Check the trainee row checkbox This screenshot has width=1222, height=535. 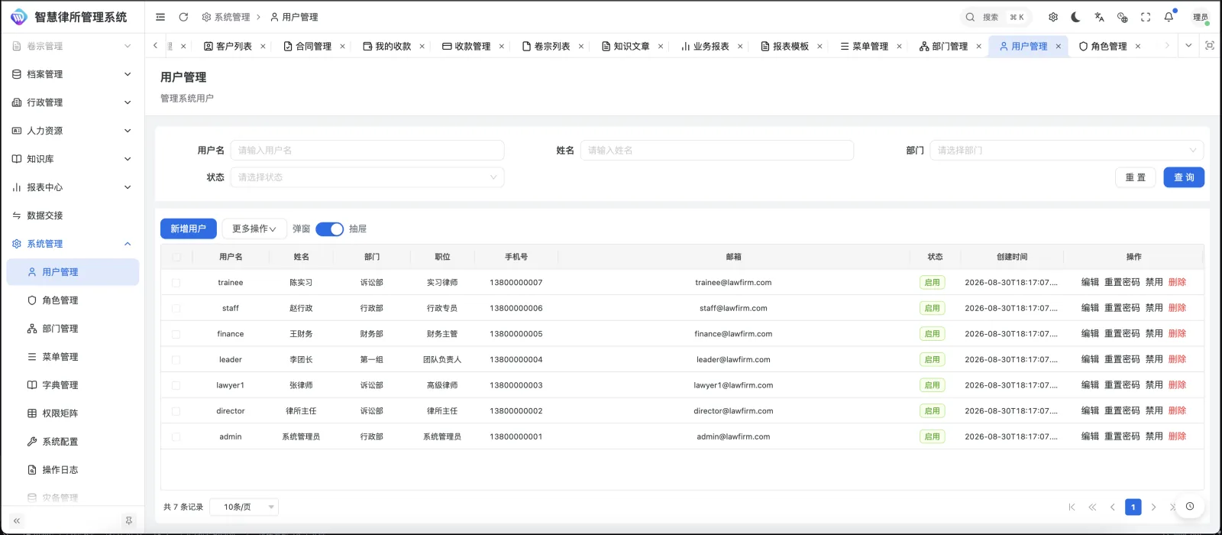176,283
